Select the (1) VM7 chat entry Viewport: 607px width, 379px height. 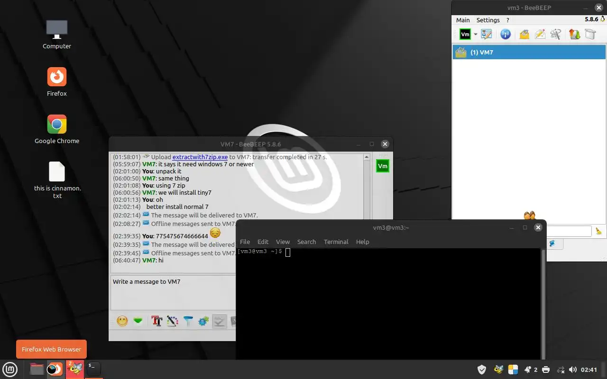pos(529,52)
